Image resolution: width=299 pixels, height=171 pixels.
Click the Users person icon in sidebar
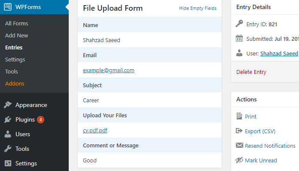pos(8,134)
